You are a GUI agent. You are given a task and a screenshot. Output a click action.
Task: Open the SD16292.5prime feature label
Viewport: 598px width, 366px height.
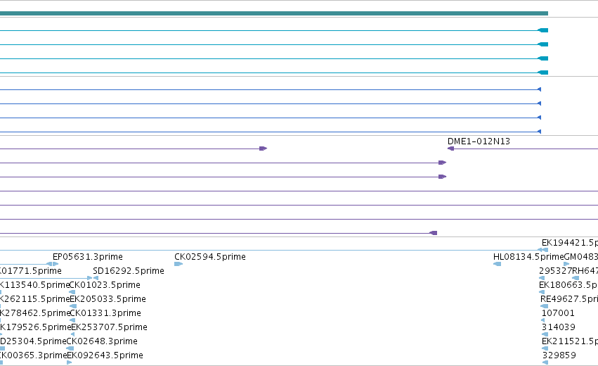(x=129, y=271)
